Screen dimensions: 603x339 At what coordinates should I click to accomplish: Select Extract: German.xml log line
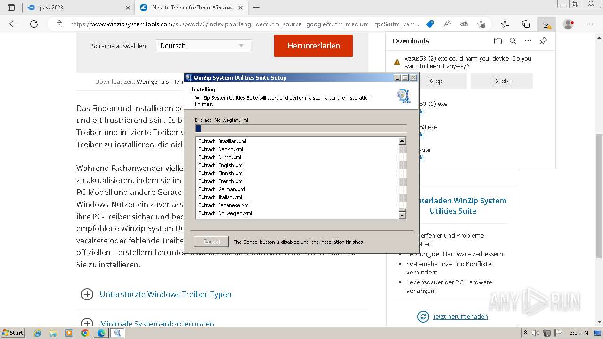[222, 189]
